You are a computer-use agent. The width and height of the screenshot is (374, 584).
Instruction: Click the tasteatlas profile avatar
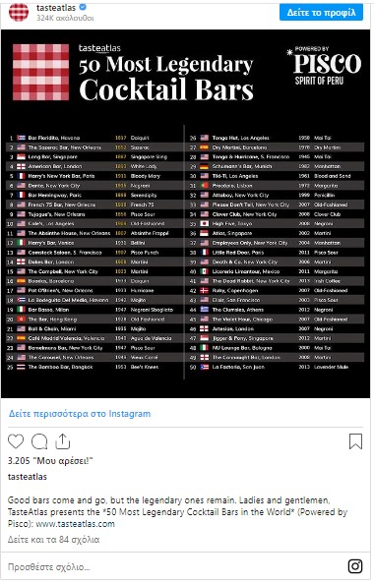pos(19,12)
